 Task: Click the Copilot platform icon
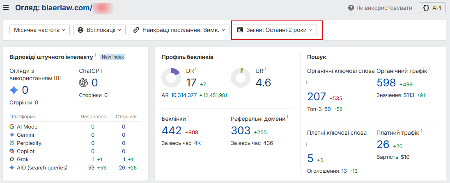12,151
